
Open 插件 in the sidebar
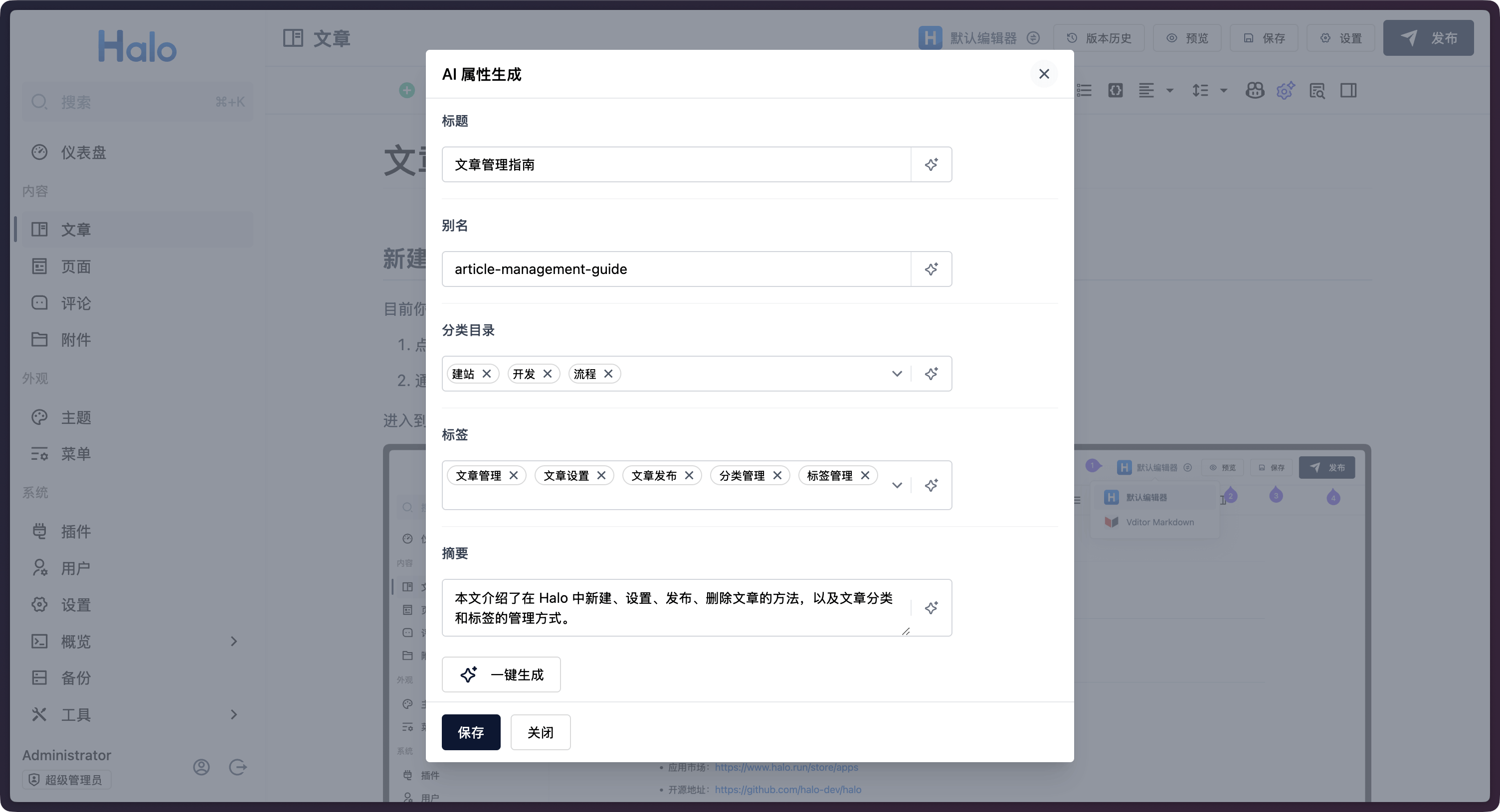137,531
